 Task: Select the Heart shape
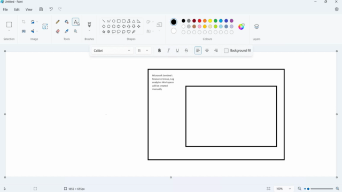[129, 31]
